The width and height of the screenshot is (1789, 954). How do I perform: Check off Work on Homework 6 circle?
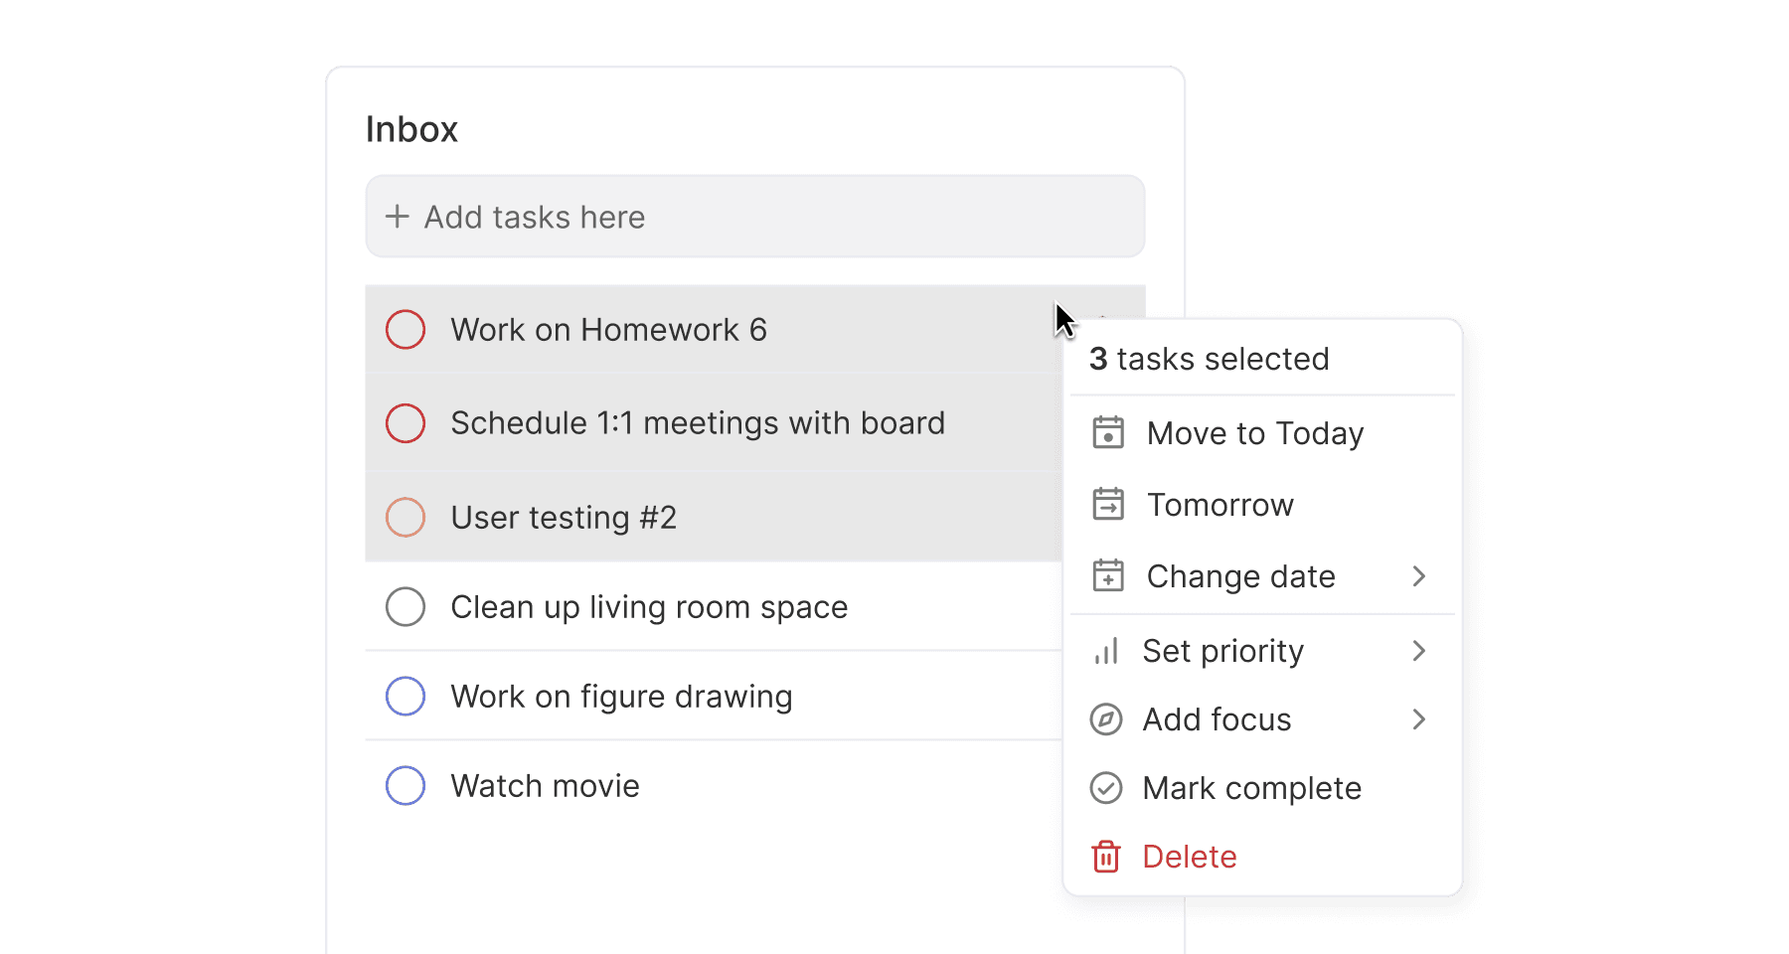(406, 330)
